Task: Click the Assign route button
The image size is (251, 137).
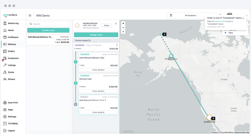Action: click(96, 35)
